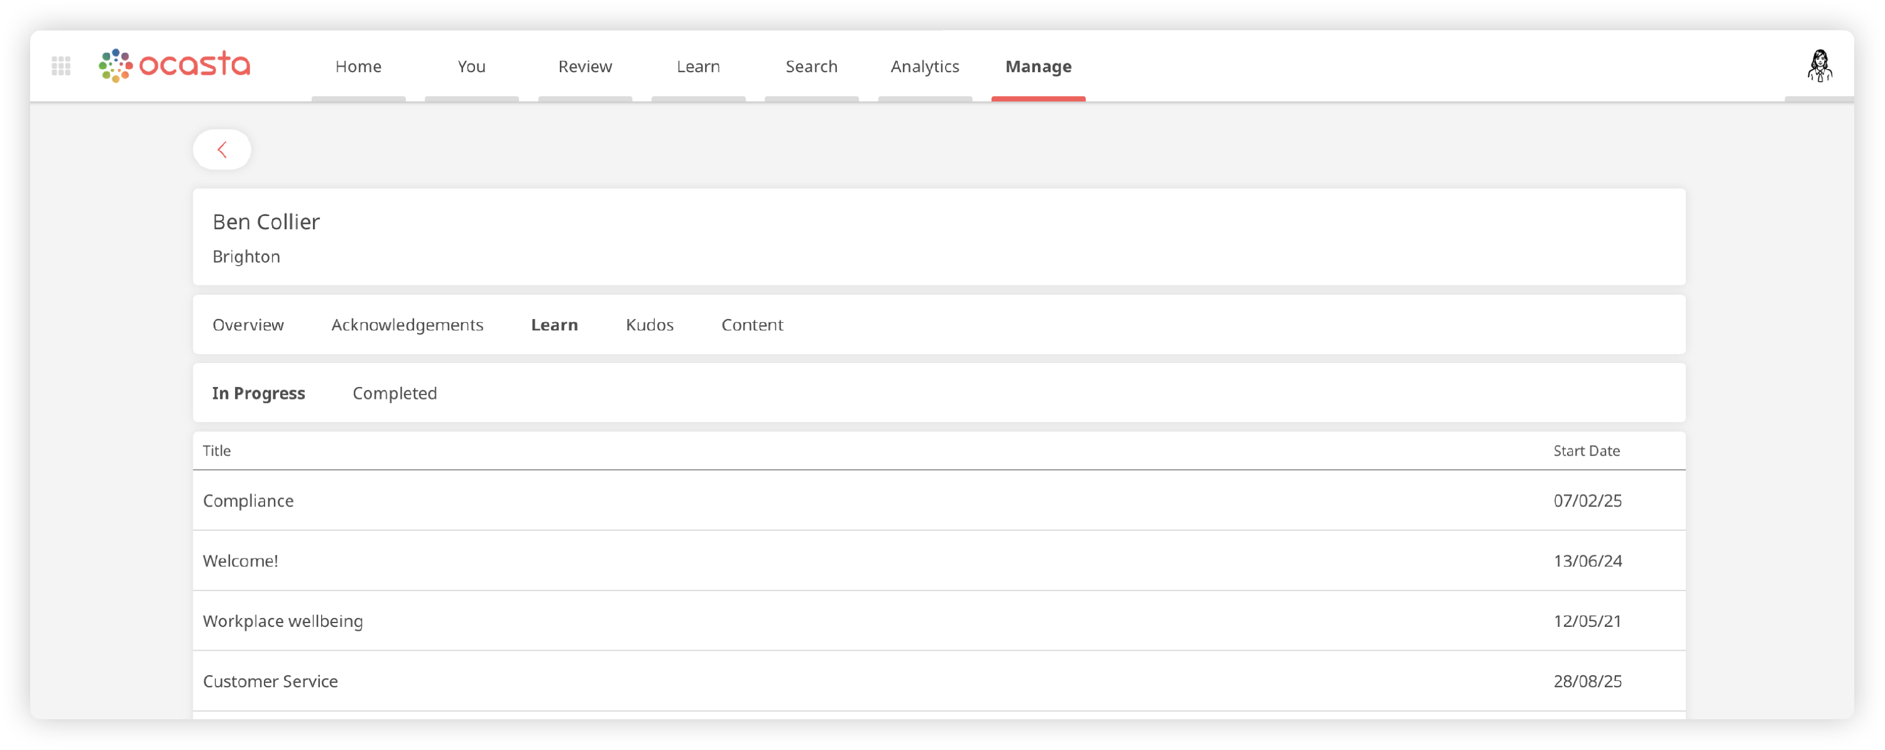Select the Analytics navigation tab

924,67
